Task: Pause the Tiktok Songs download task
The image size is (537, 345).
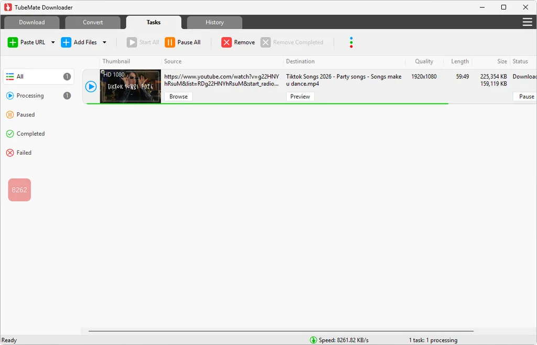Action: pyautogui.click(x=525, y=96)
